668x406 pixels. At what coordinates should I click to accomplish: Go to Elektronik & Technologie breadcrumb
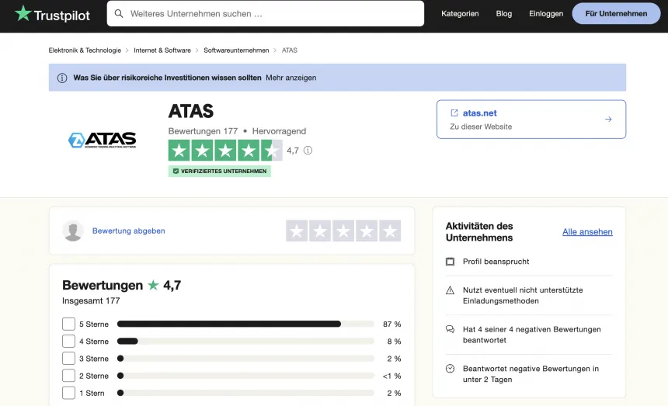click(x=85, y=50)
